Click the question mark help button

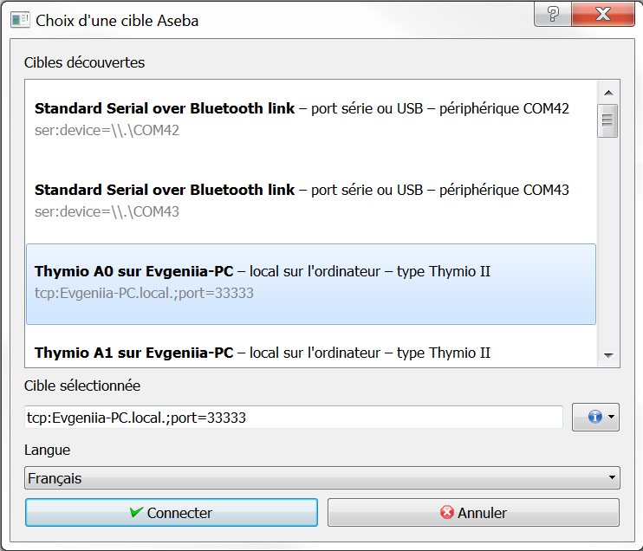click(553, 15)
